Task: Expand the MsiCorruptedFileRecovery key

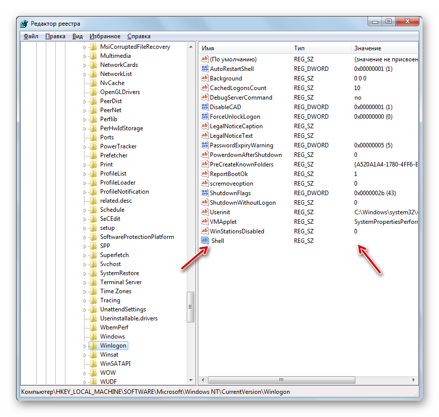Action: coord(85,48)
